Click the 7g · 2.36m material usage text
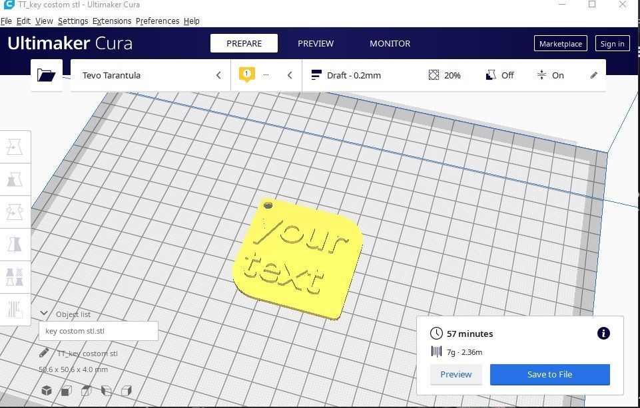The image size is (640, 408). (x=464, y=352)
